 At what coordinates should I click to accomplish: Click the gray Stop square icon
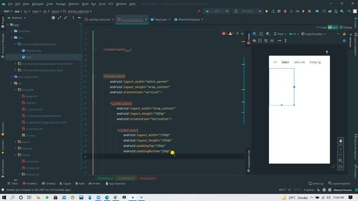(x=309, y=11)
